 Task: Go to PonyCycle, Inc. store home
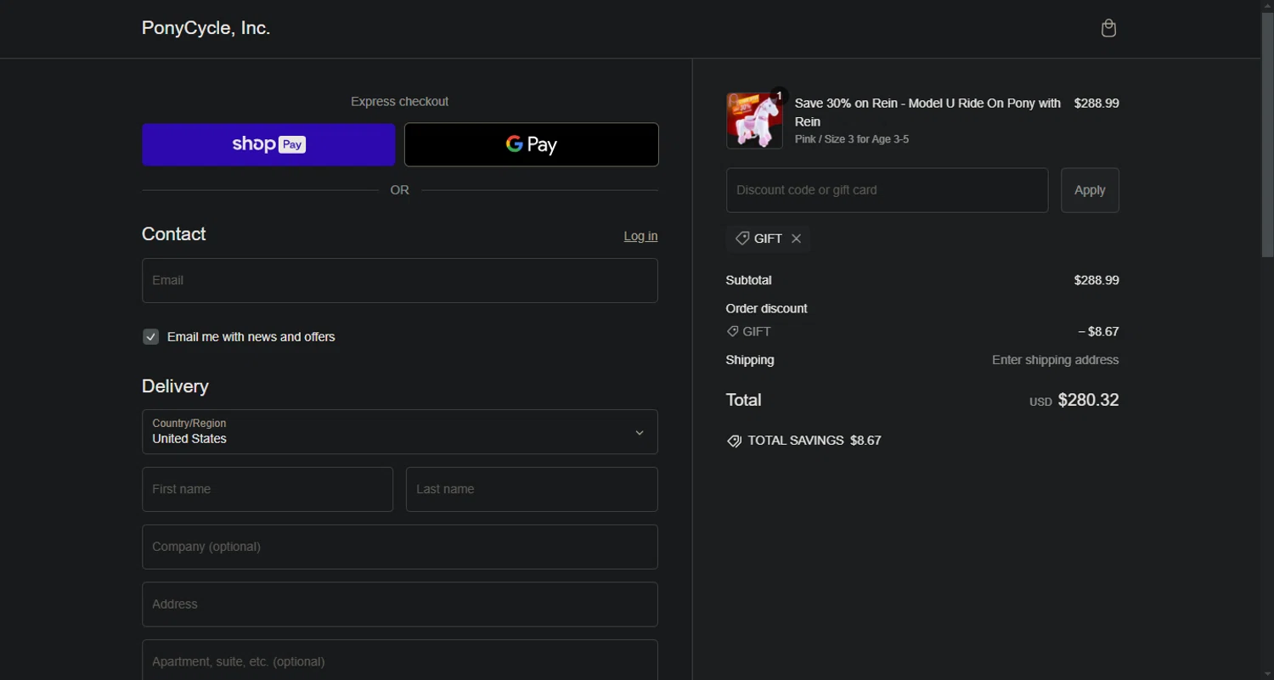click(x=206, y=28)
